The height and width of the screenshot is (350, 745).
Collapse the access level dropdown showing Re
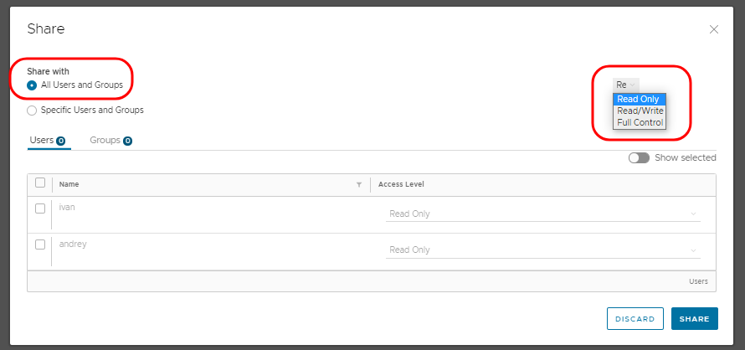(626, 85)
